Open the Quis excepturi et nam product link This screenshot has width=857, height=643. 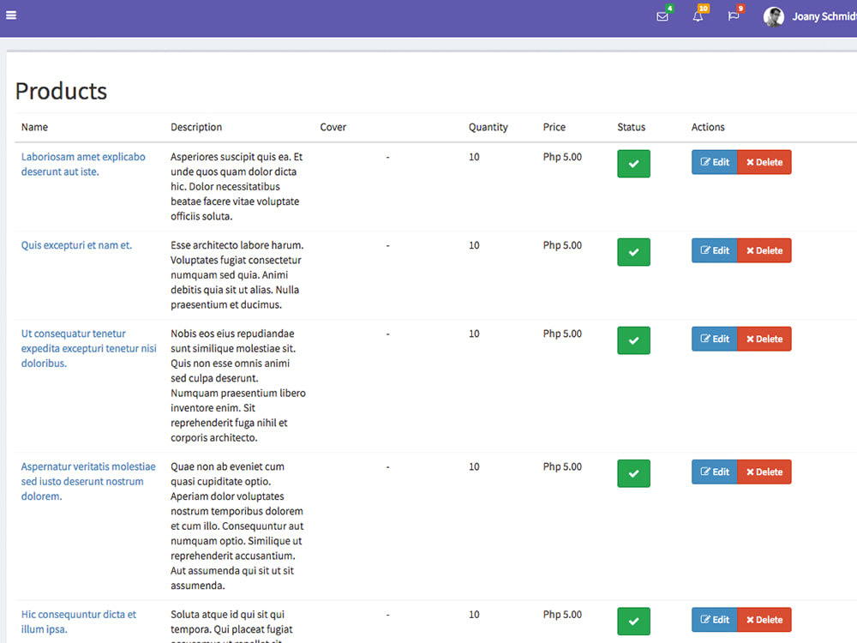(79, 244)
